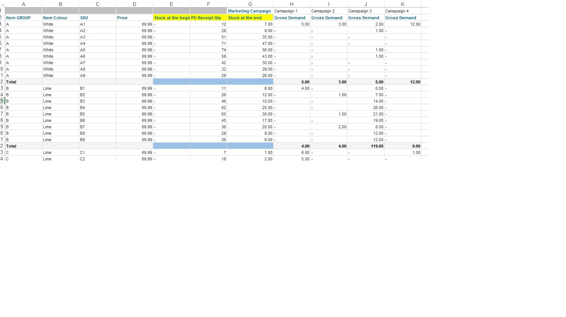The width and height of the screenshot is (566, 317).
Task: Click Camapaign 4 demand 12.00 for A1
Action: pyautogui.click(x=403, y=24)
